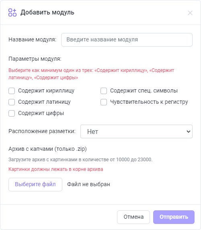The image size is (201, 230).
Task: Click the Архив с капчами heading
Action: (48, 149)
